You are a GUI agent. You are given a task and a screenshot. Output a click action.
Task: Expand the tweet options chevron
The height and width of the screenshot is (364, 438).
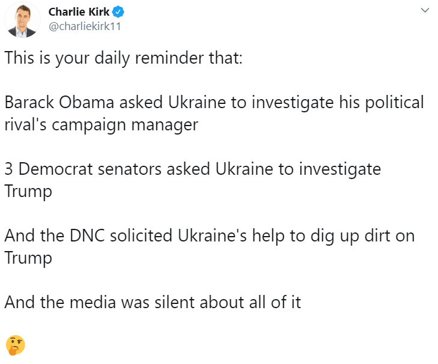click(x=425, y=11)
